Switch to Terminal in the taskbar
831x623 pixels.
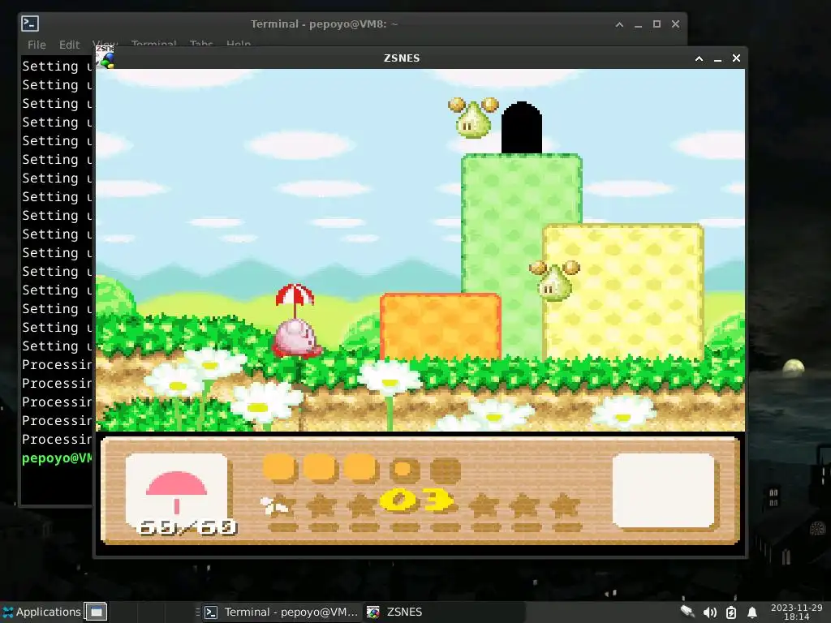(x=282, y=612)
